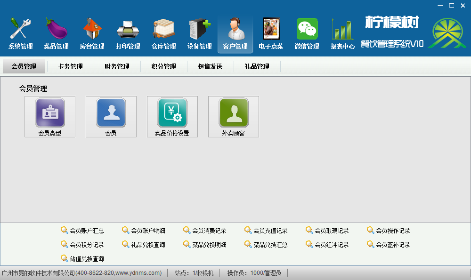Switch to the 卡务管理 tab
Viewport: 471px width, 280px height.
71,67
